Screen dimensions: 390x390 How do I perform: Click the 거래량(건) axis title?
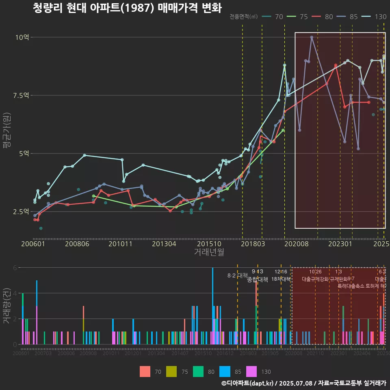coord(6,306)
